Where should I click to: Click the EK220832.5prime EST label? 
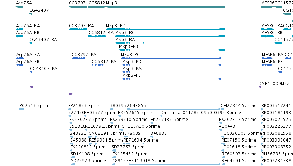(89, 147)
